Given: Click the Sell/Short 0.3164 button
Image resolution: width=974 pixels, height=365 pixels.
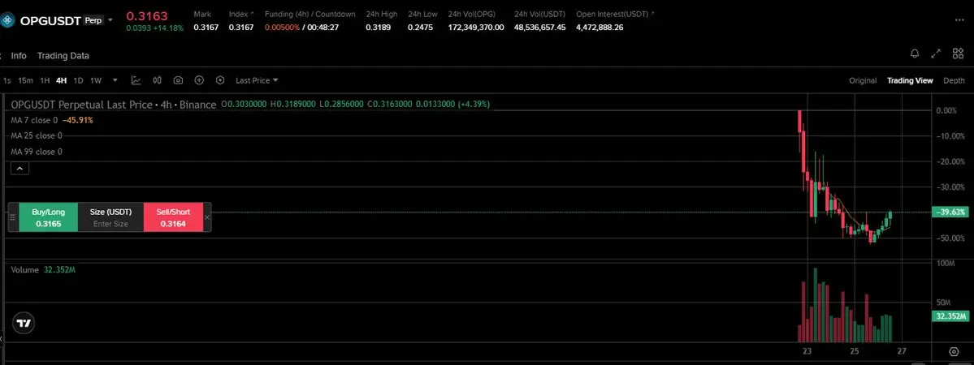Looking at the screenshot, I should click(x=173, y=217).
